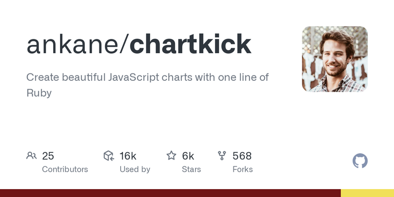
Task: Click the word Ruby in description
Action: click(39, 93)
